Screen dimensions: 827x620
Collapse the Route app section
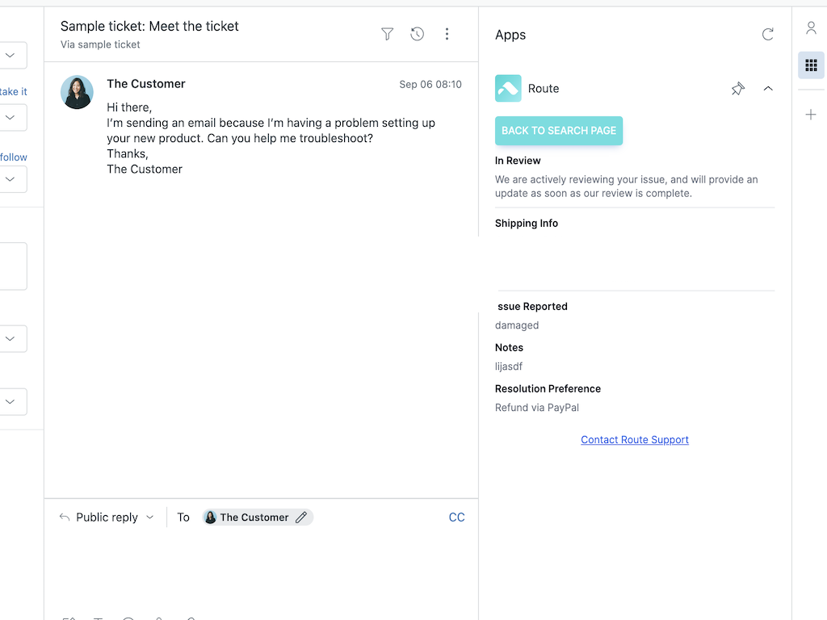coord(767,89)
